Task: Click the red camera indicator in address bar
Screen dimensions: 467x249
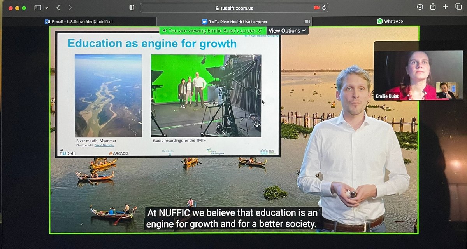Action: pos(316,8)
